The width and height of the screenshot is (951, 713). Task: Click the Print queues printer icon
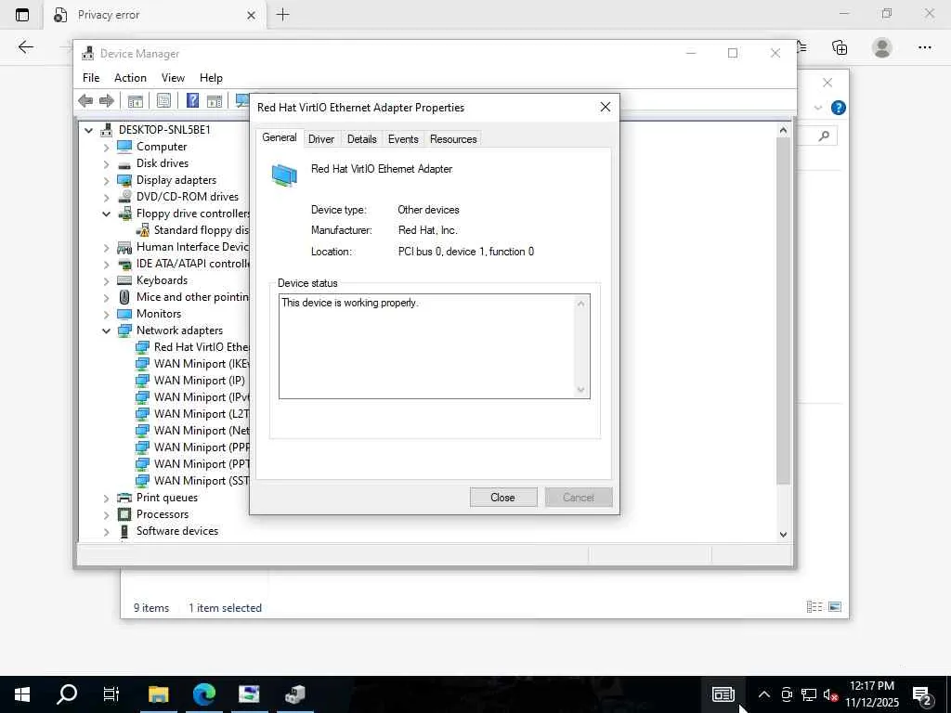(x=124, y=498)
